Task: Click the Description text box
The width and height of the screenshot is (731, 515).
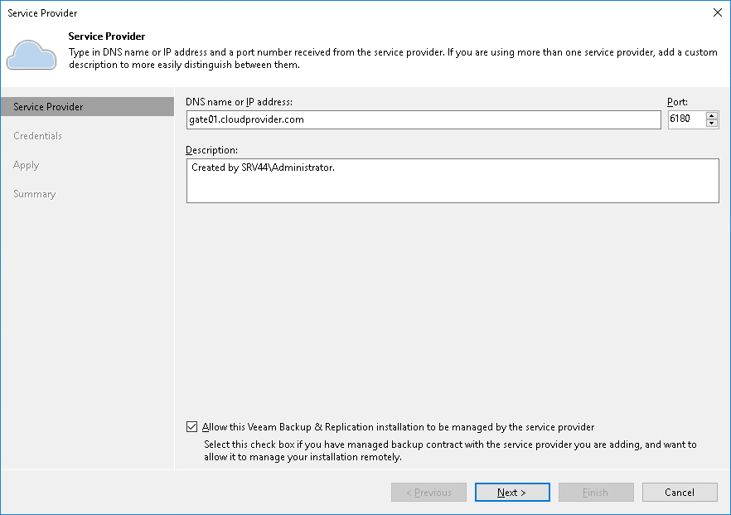Action: click(x=452, y=181)
